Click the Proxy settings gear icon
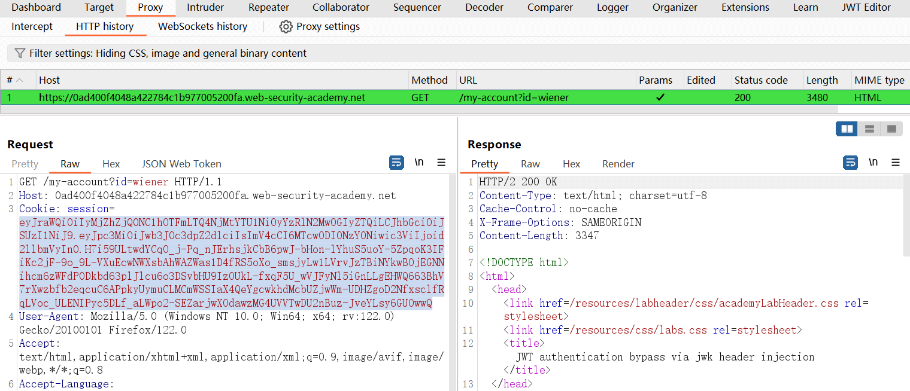The height and width of the screenshot is (391, 910). [286, 27]
